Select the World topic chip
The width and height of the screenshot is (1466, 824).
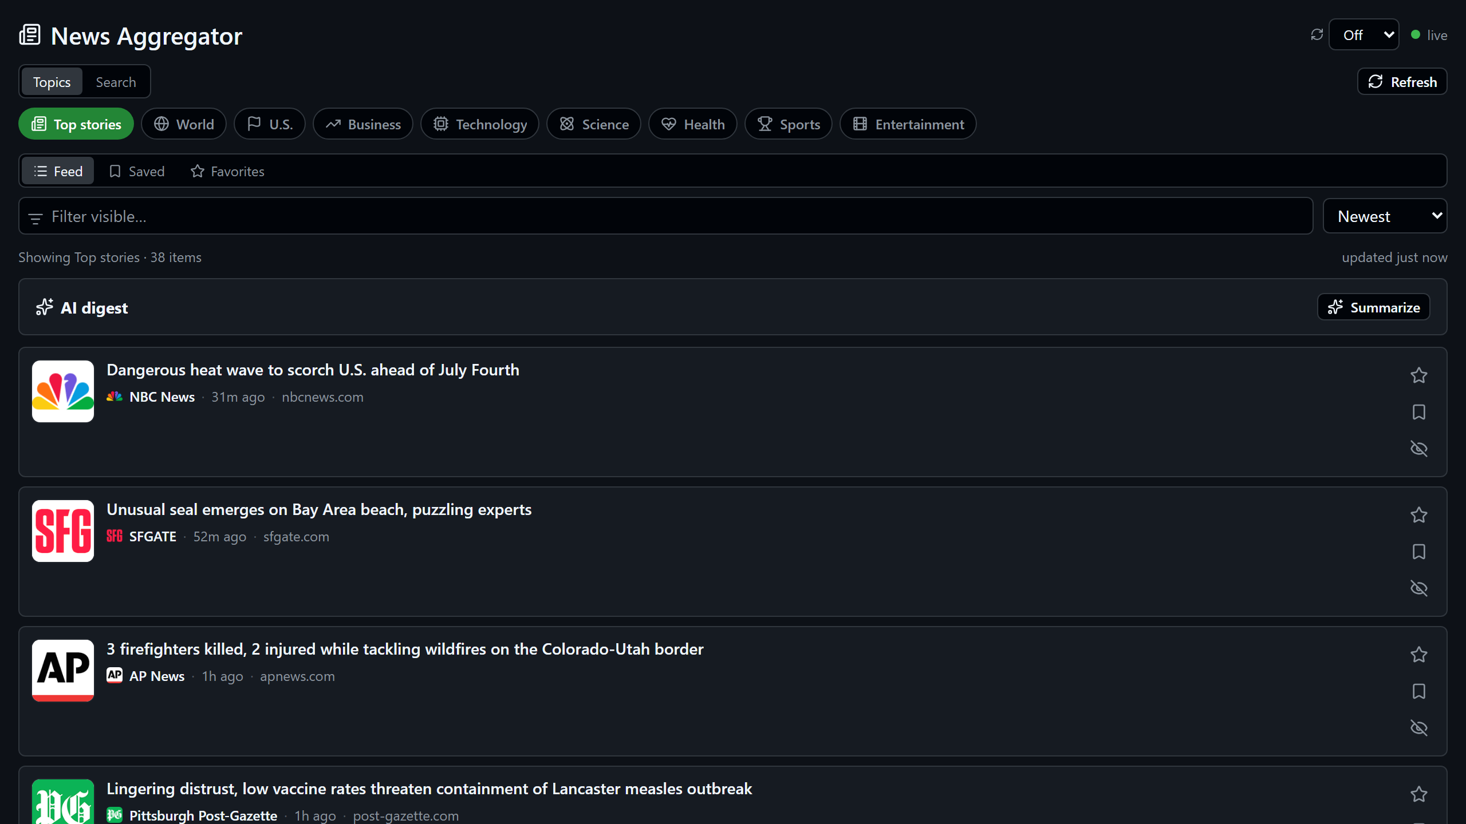point(184,124)
